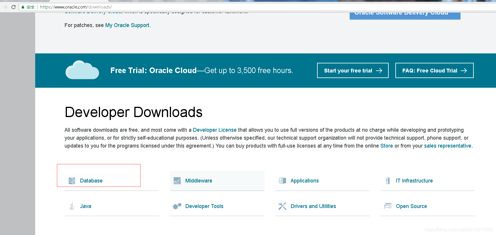Click the green secure padlock icon

pyautogui.click(x=23, y=7)
